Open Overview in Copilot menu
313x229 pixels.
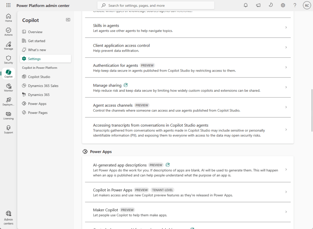[46, 32]
